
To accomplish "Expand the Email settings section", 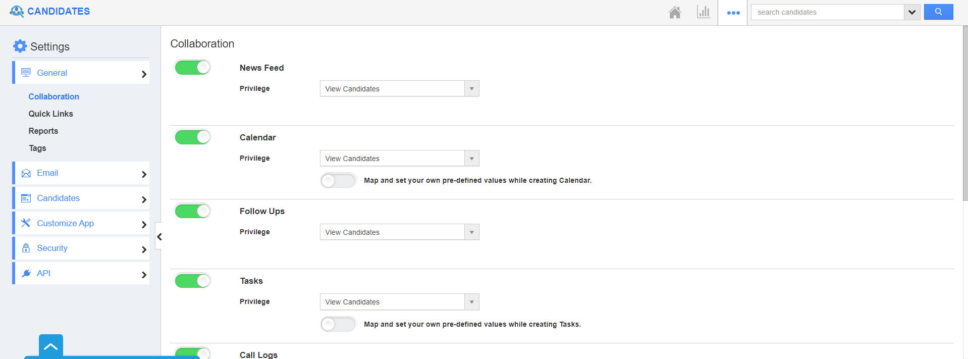I will (x=82, y=173).
